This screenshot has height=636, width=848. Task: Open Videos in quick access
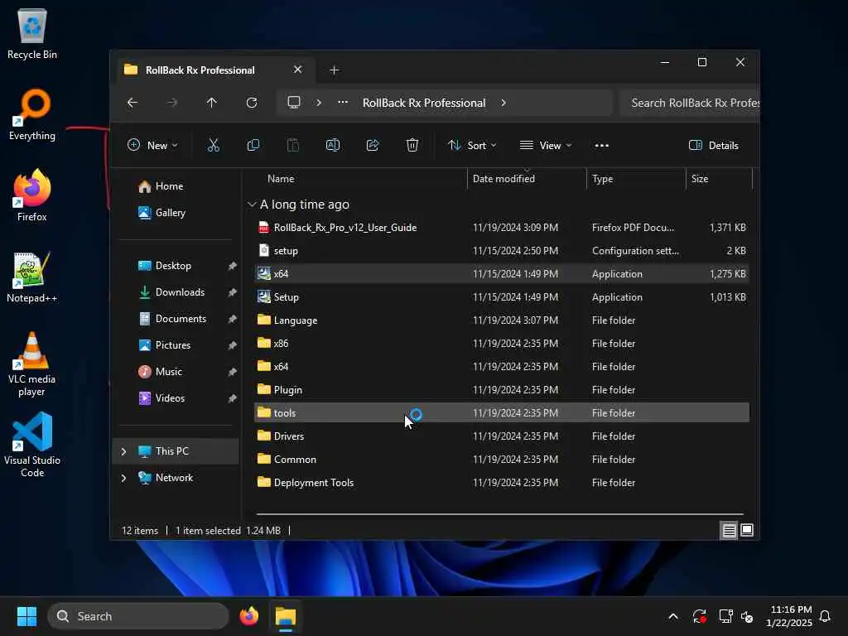coord(170,398)
